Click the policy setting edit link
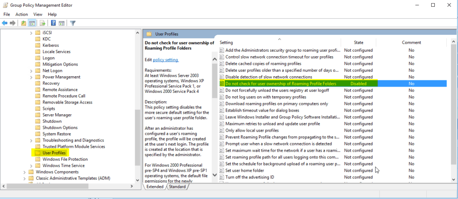 pyautogui.click(x=165, y=60)
